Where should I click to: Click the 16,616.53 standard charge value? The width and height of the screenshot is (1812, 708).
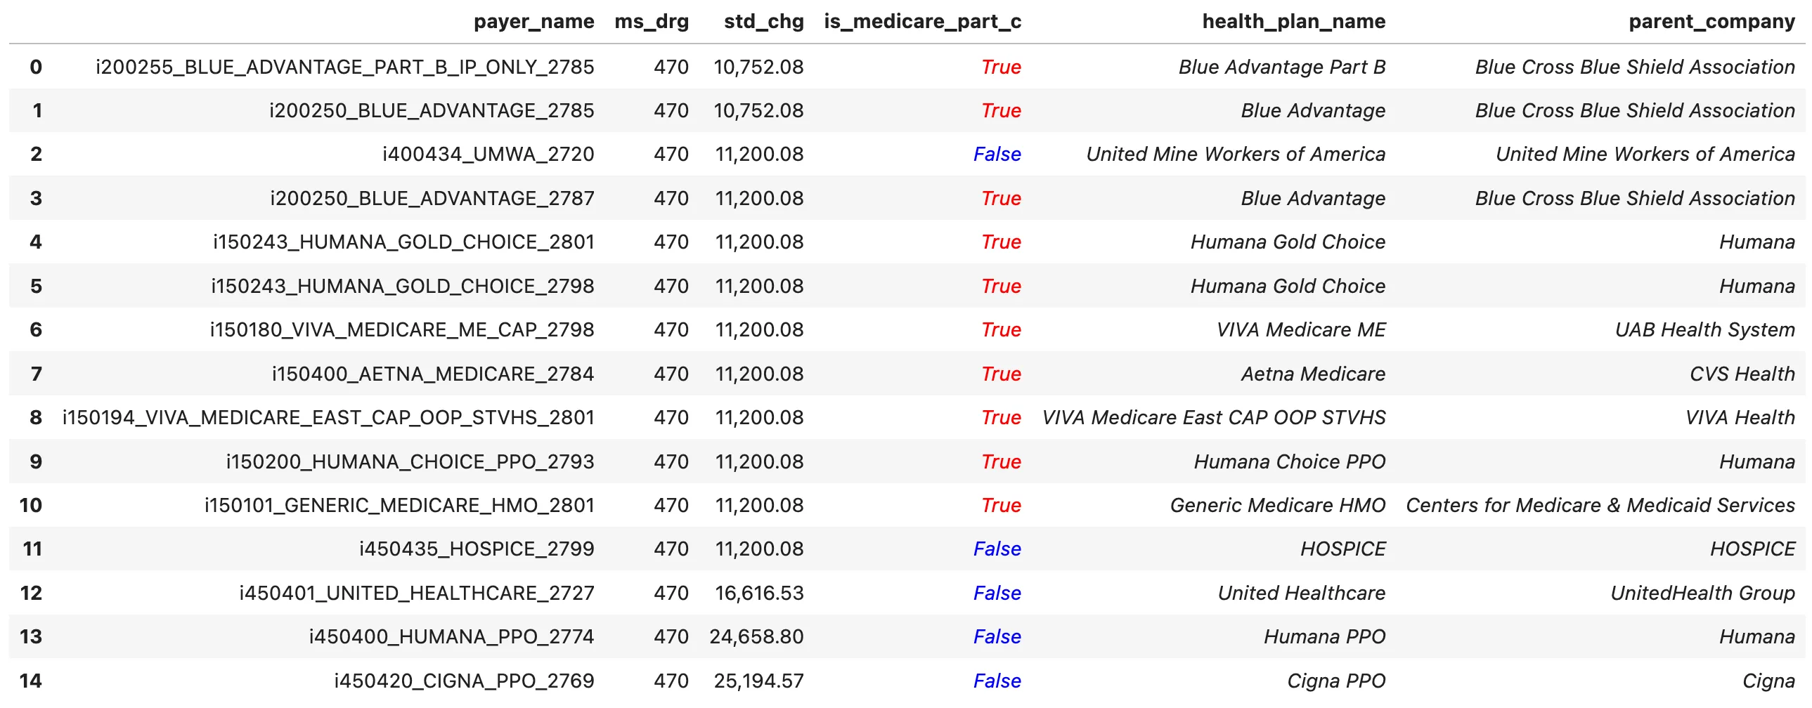pos(759,594)
